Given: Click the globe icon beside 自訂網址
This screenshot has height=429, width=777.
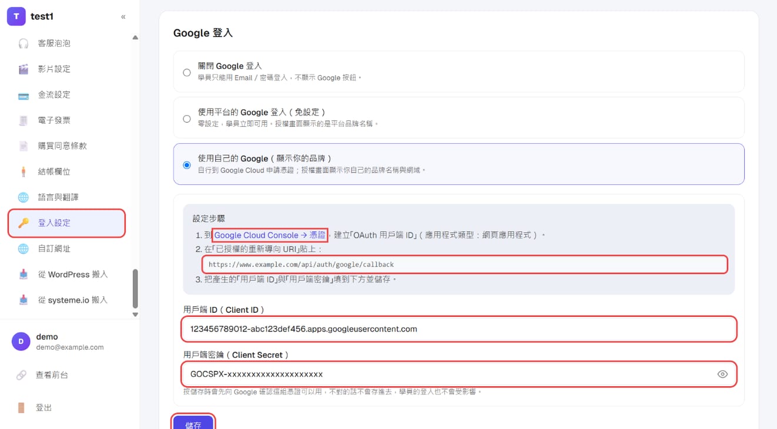Looking at the screenshot, I should [24, 249].
